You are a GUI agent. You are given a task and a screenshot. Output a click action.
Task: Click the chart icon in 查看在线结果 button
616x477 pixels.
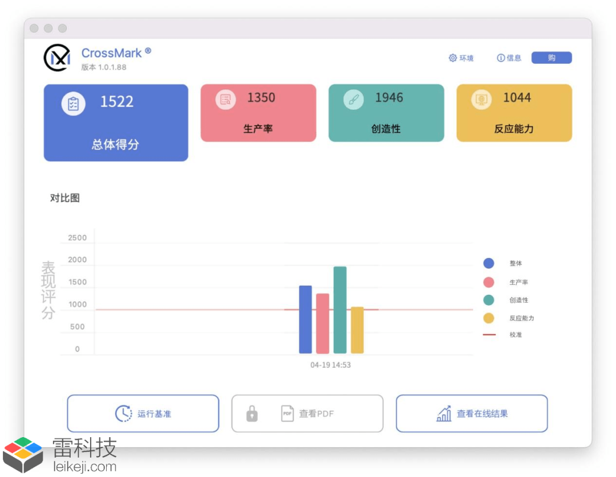tap(444, 413)
